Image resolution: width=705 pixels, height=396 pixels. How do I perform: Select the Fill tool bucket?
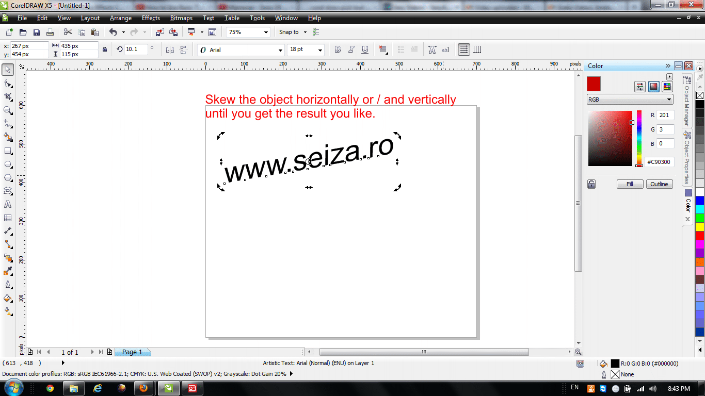pos(8,298)
